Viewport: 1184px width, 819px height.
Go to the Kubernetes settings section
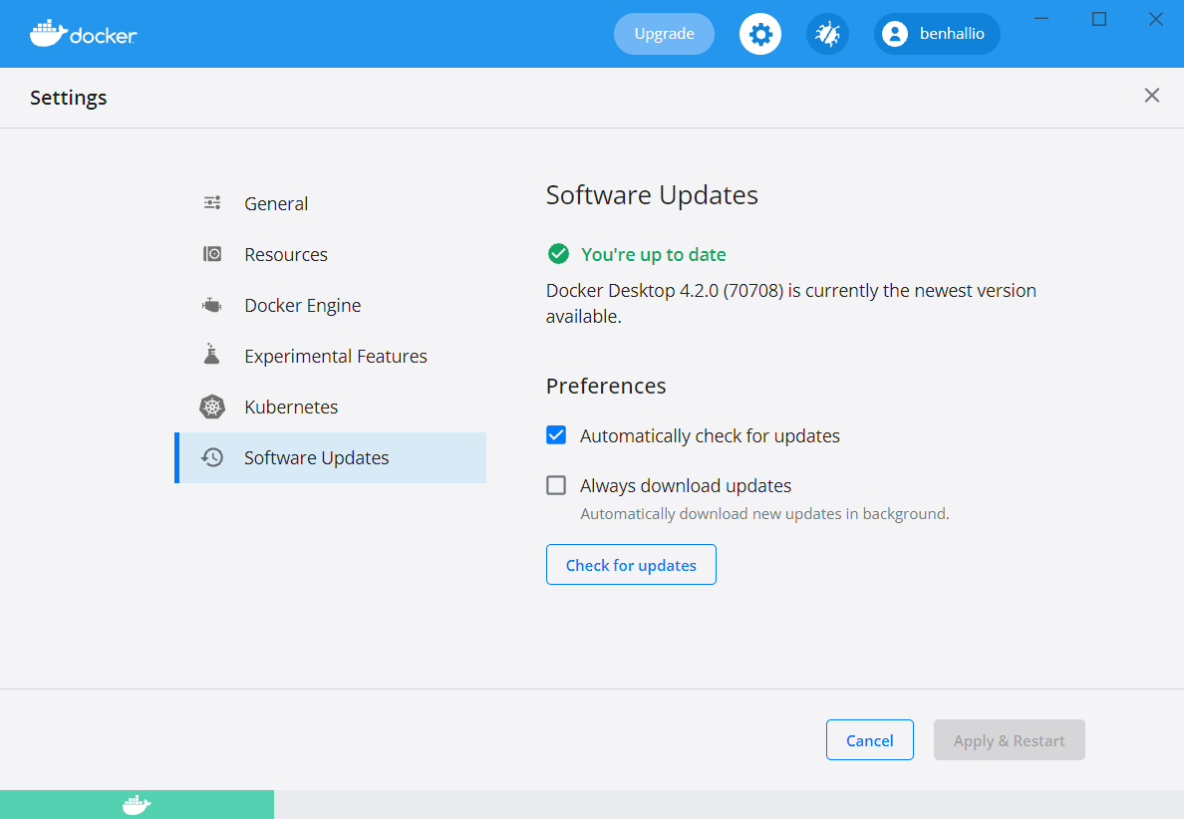click(x=291, y=407)
